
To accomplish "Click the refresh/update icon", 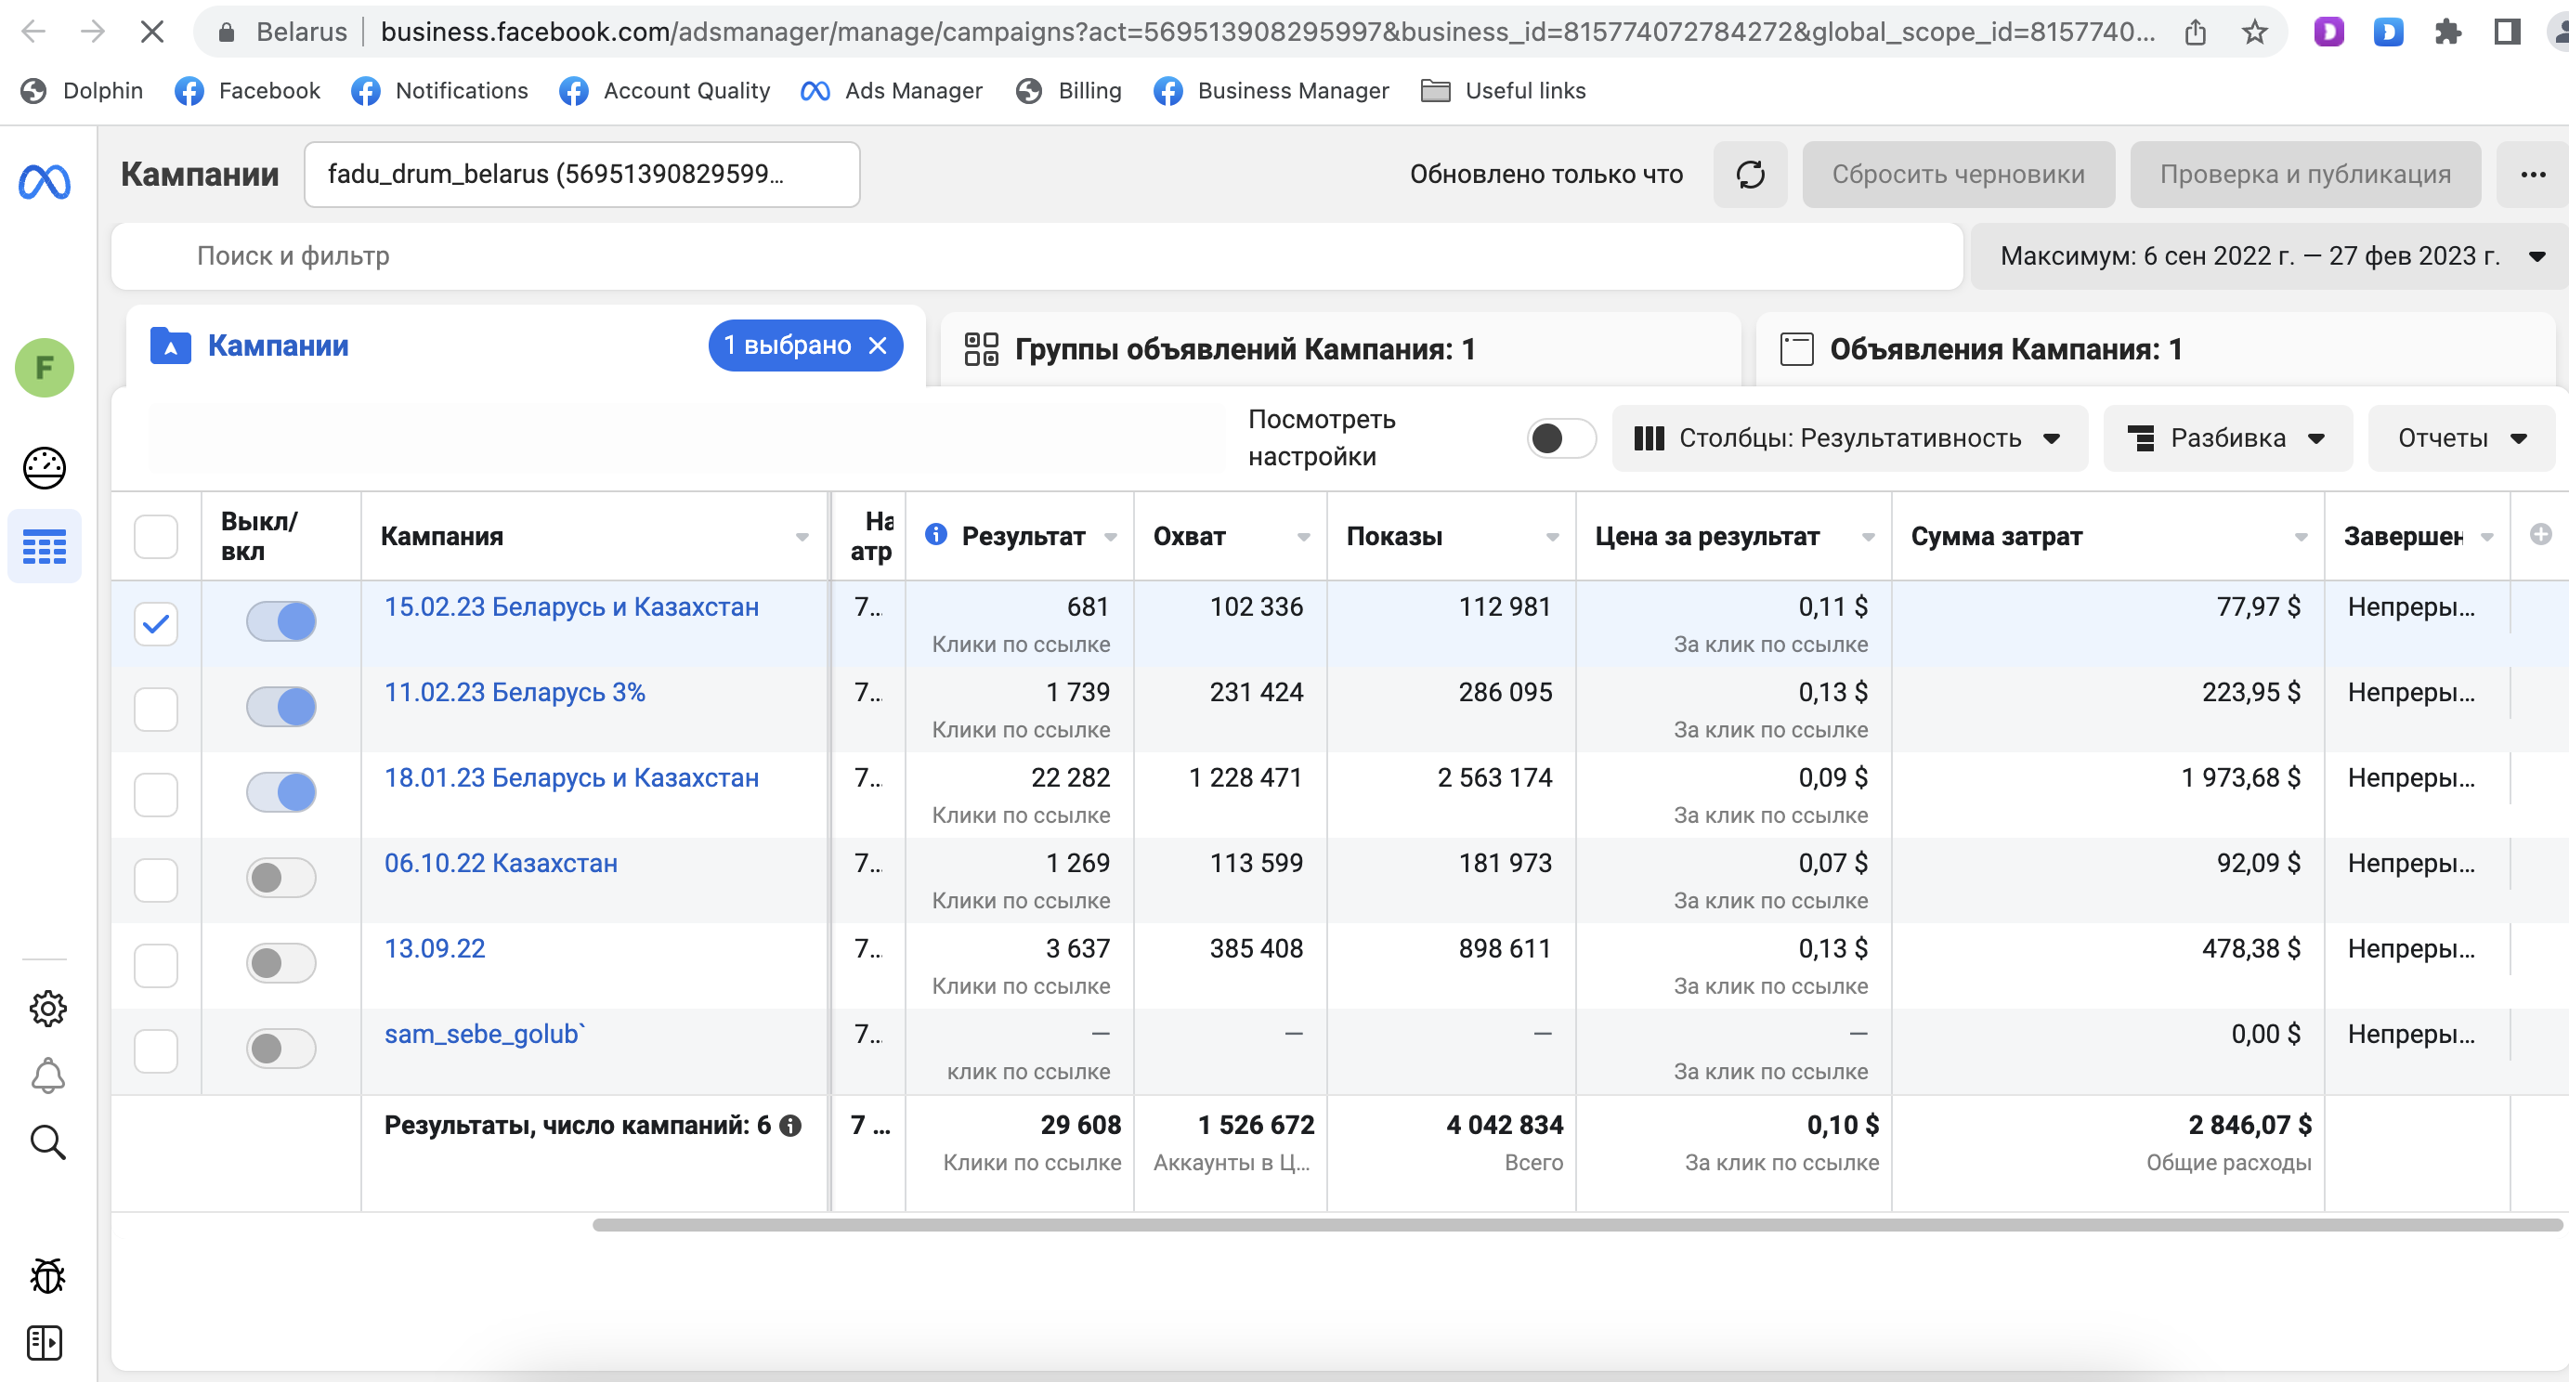I will pos(1749,174).
